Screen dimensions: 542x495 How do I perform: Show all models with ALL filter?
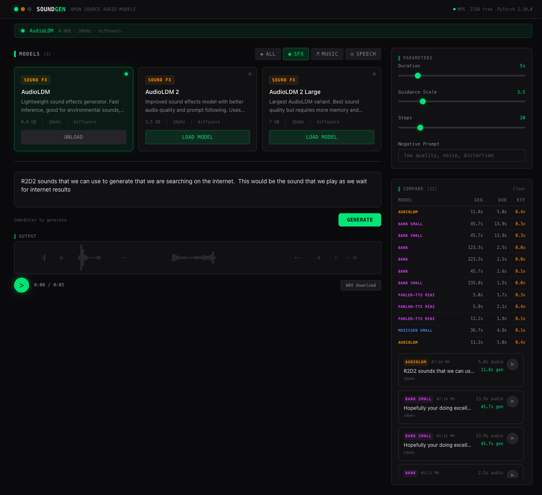pos(268,54)
